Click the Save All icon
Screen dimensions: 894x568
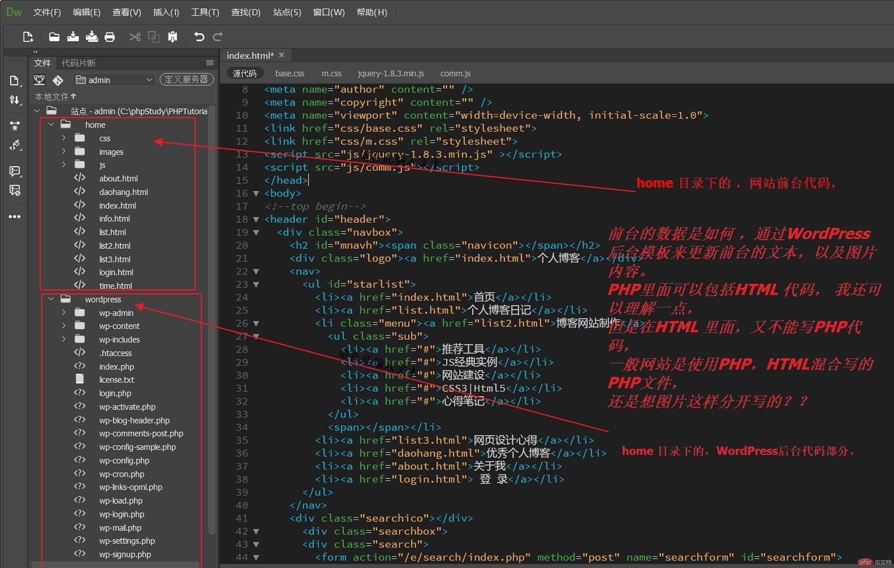pyautogui.click(x=92, y=37)
